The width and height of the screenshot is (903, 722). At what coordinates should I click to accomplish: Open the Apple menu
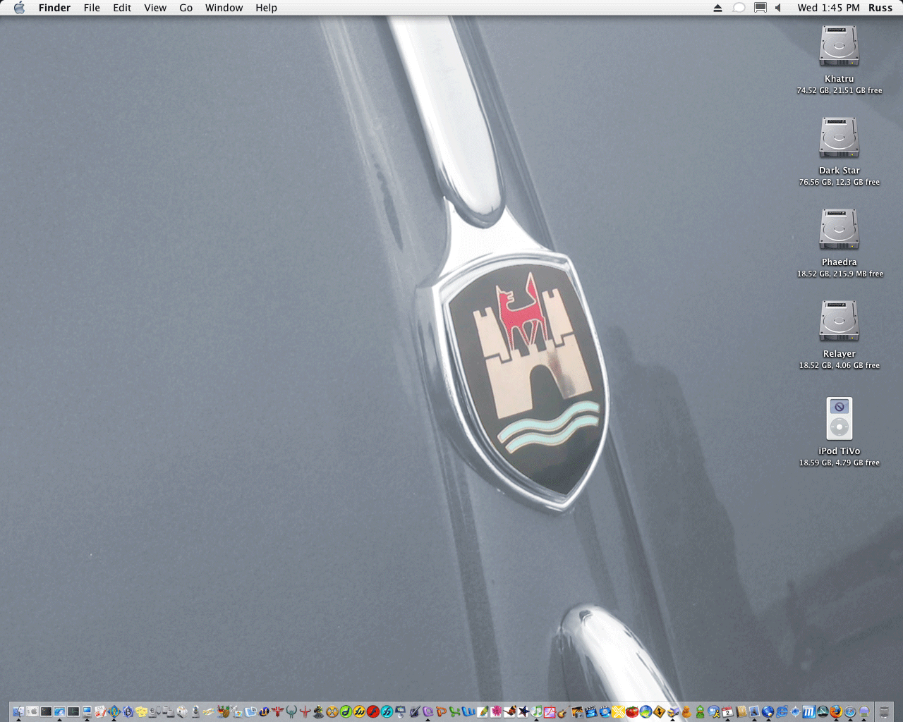pos(19,8)
